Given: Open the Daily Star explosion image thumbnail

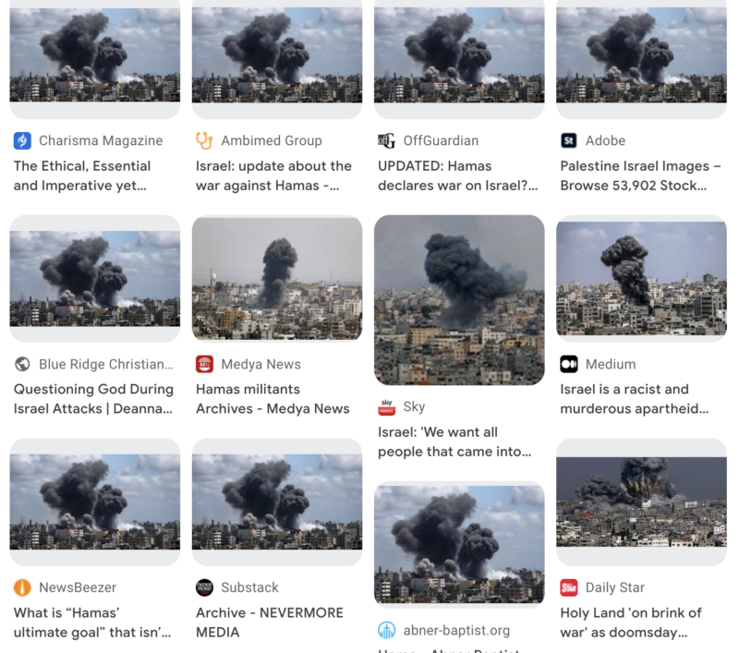Looking at the screenshot, I should 641,502.
